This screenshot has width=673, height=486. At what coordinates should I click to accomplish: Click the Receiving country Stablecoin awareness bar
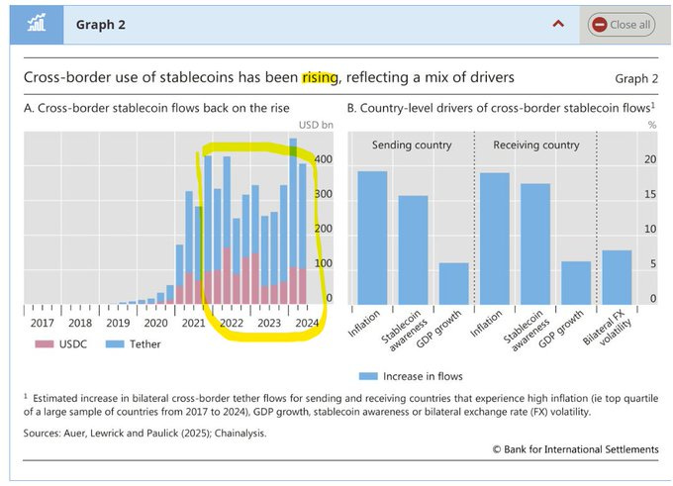pyautogui.click(x=535, y=243)
